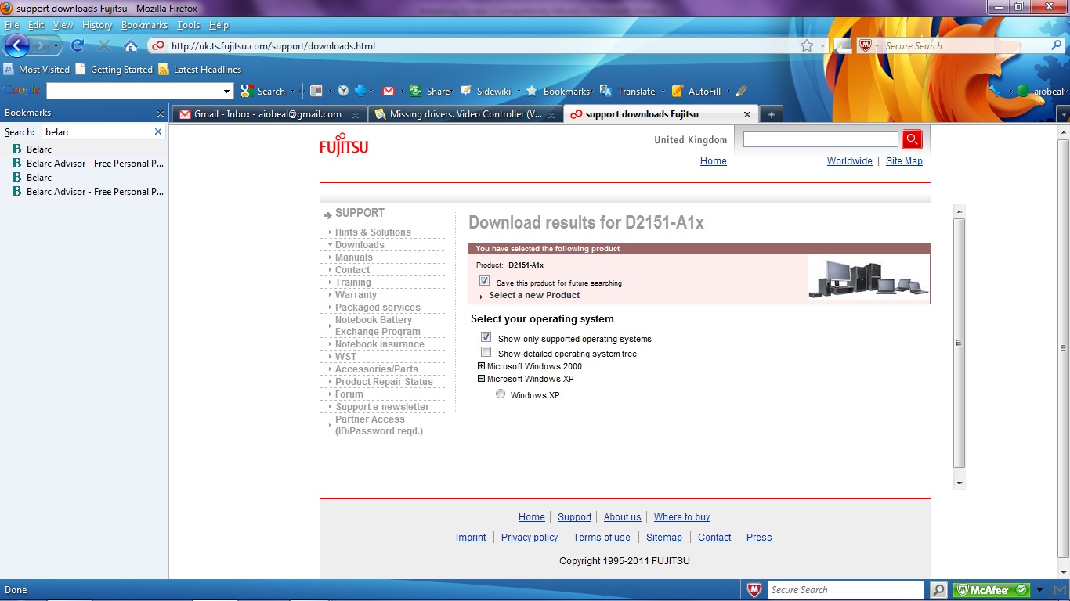
Task: Click inner frame scroll down arrow
Action: pos(960,483)
